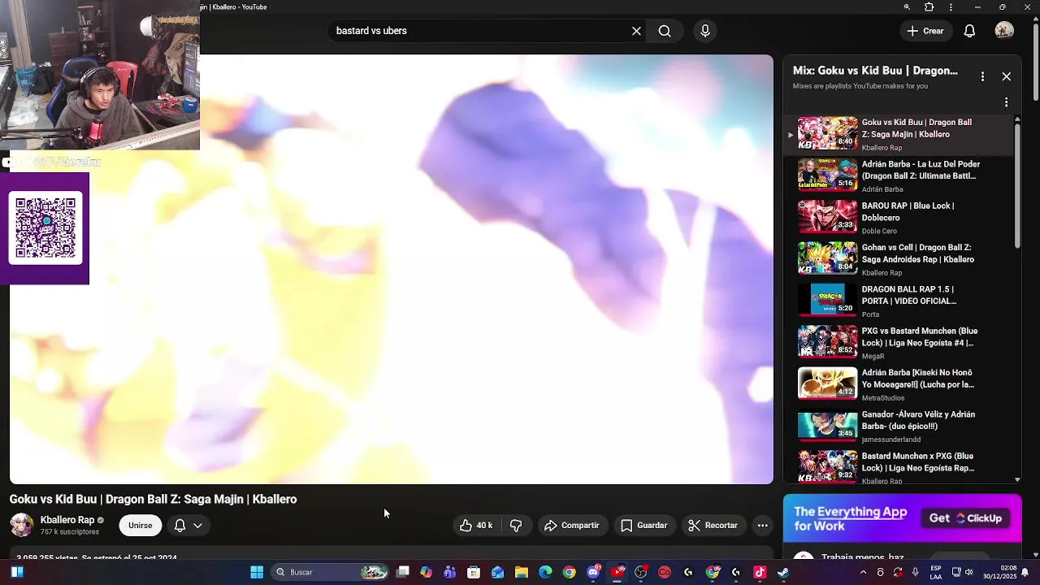Image resolution: width=1040 pixels, height=585 pixels.
Task: Open File Explorer from the taskbar
Action: pyautogui.click(x=522, y=572)
